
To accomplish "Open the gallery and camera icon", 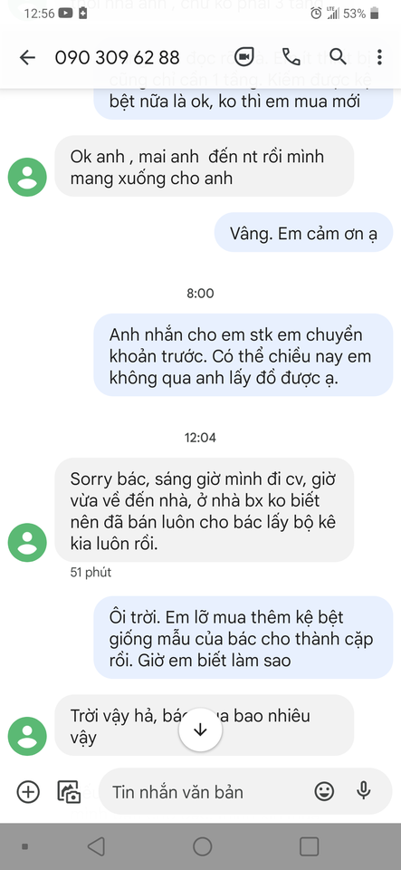I will tap(69, 792).
